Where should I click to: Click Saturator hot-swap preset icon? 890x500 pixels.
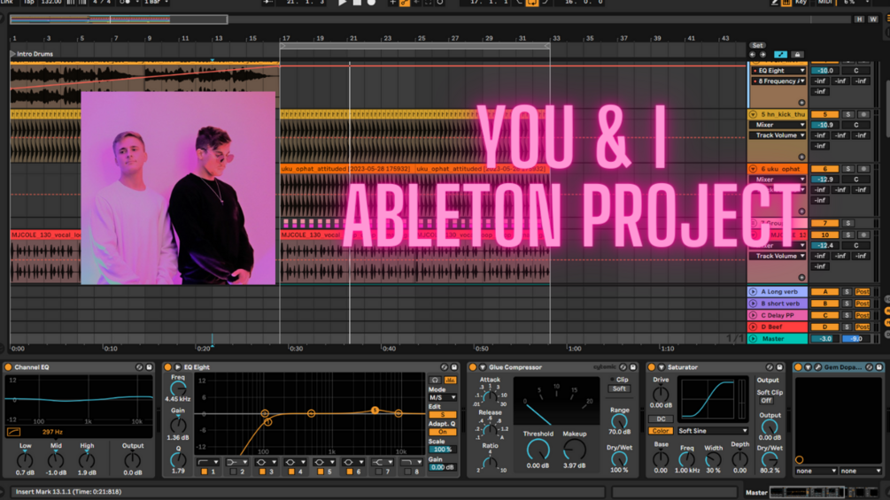pos(770,367)
